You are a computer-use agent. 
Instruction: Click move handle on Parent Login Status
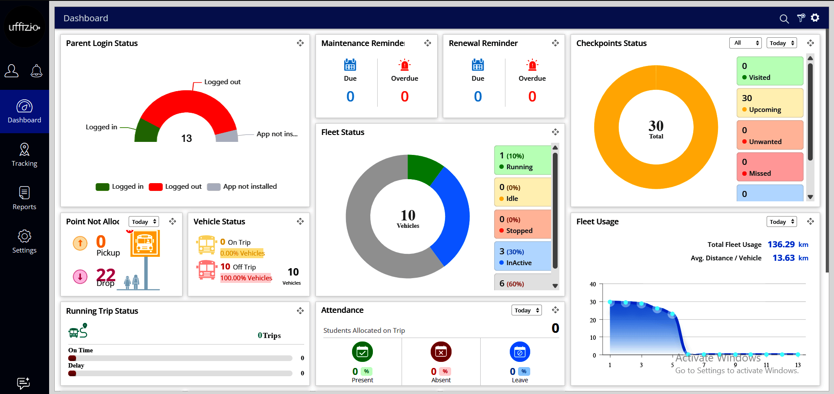pyautogui.click(x=300, y=43)
